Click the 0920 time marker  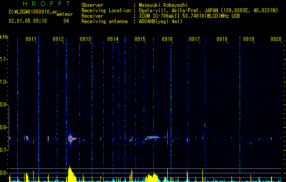[x=276, y=39]
